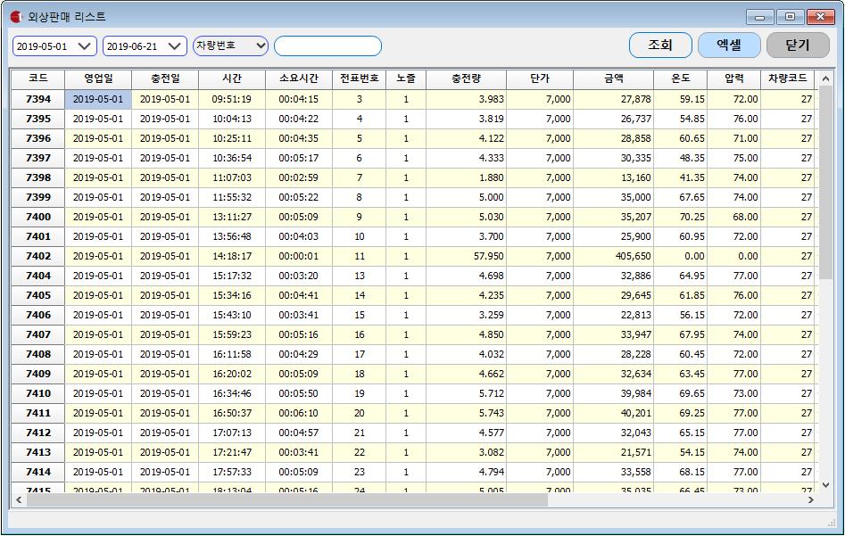Click the 온도 column header
Image resolution: width=845 pixels, height=536 pixels.
680,78
